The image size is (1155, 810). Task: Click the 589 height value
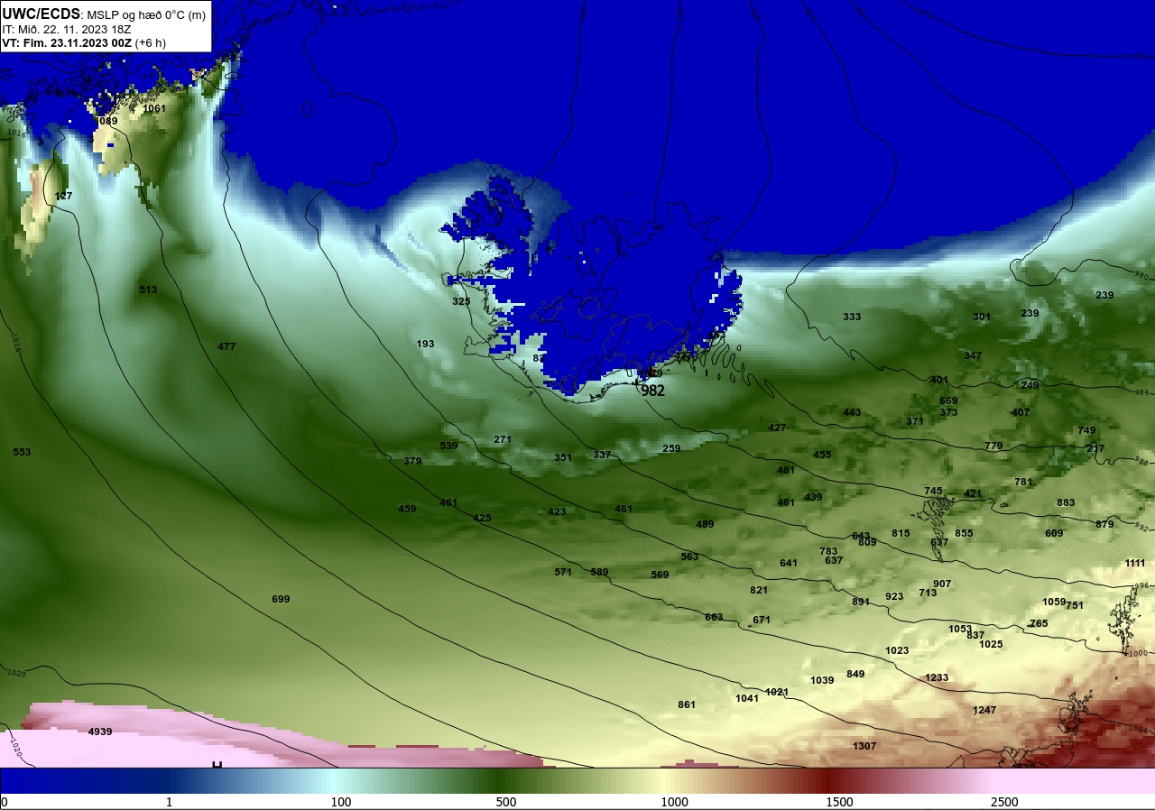click(x=599, y=572)
